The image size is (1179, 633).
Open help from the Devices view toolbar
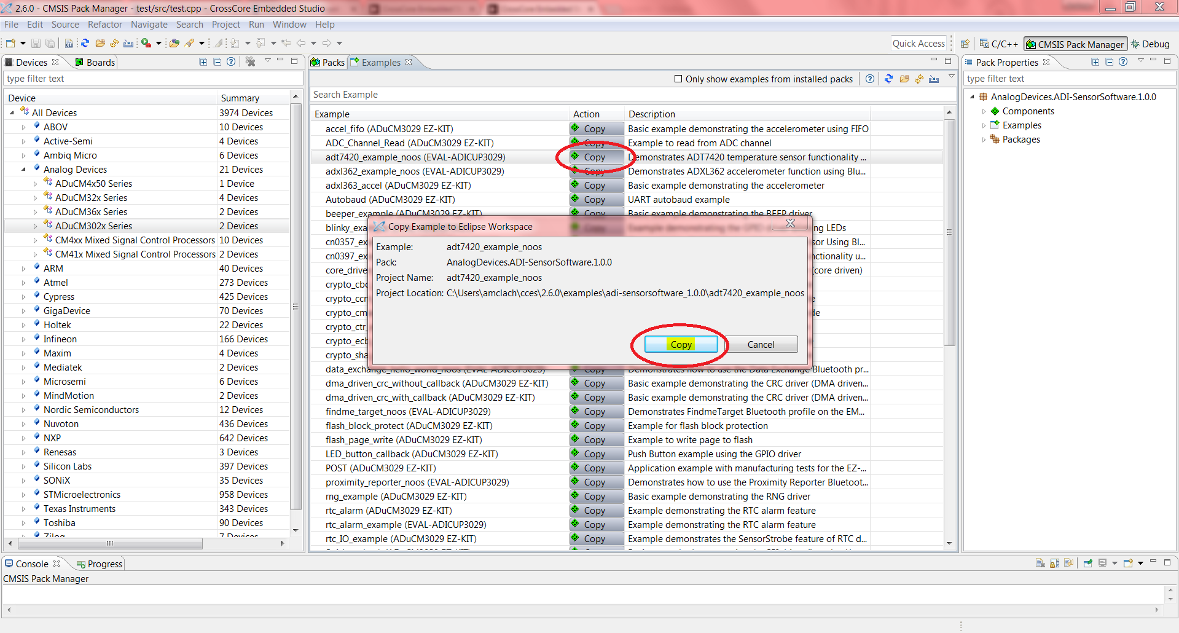pos(230,61)
